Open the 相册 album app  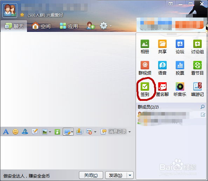point(145,47)
